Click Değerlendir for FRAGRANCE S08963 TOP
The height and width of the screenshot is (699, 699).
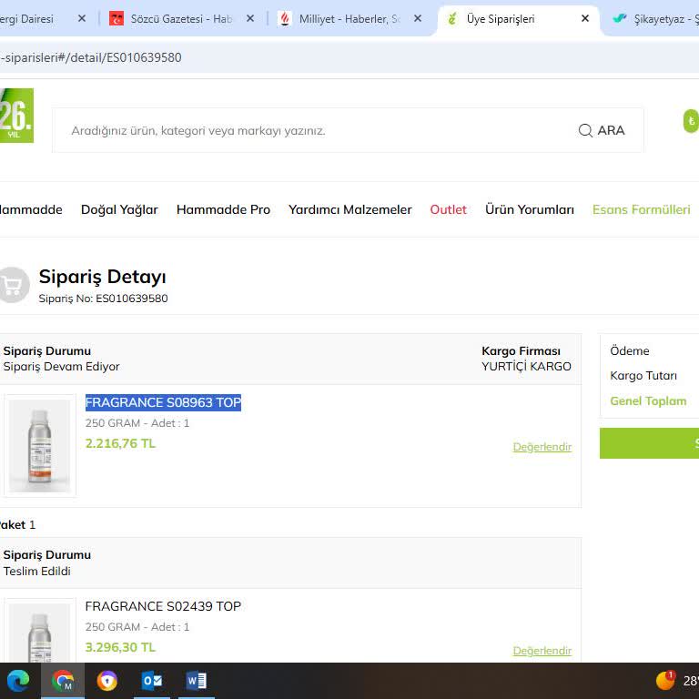coord(542,447)
